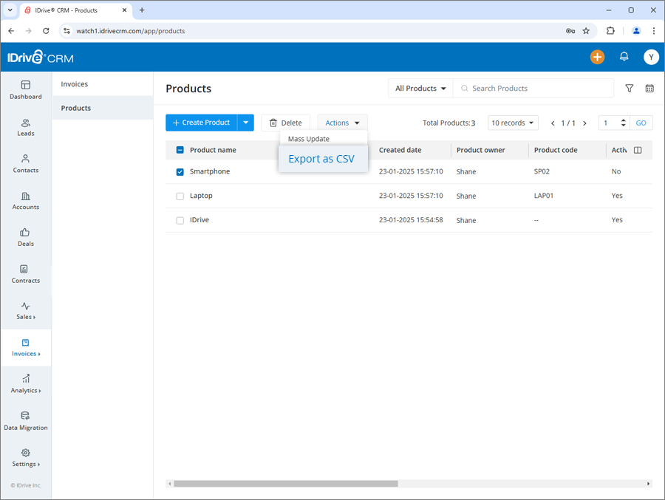This screenshot has height=500, width=665.
Task: Open the 10 records per page dropdown
Action: (513, 122)
